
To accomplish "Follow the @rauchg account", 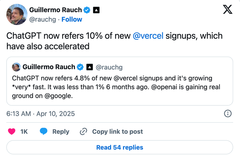I will pos(72,20).
